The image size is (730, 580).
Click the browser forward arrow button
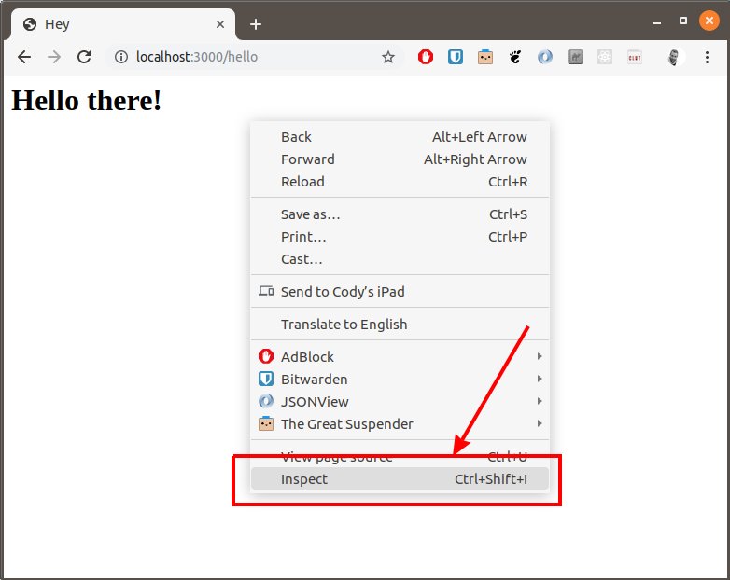(54, 57)
